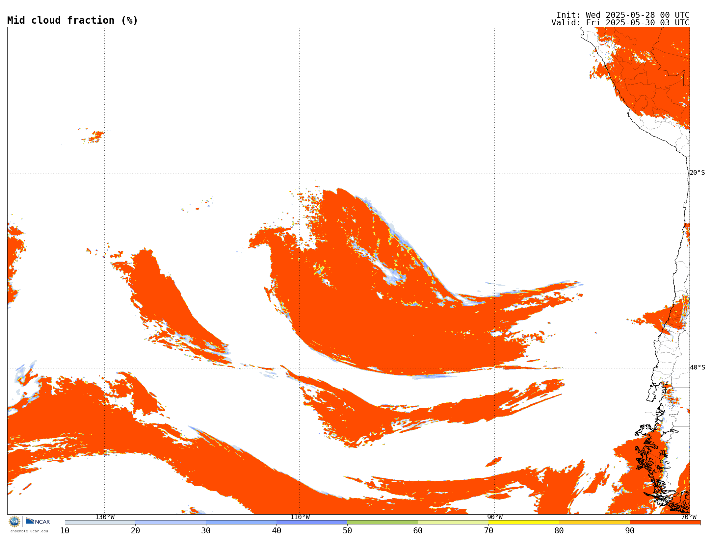This screenshot has height=535, width=711.
Task: Click the 'Mid cloud fraction (%)' title
Action: (x=72, y=20)
